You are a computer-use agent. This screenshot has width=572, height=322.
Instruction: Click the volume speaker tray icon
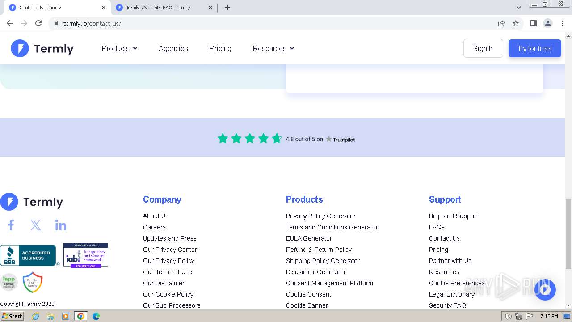click(x=508, y=316)
